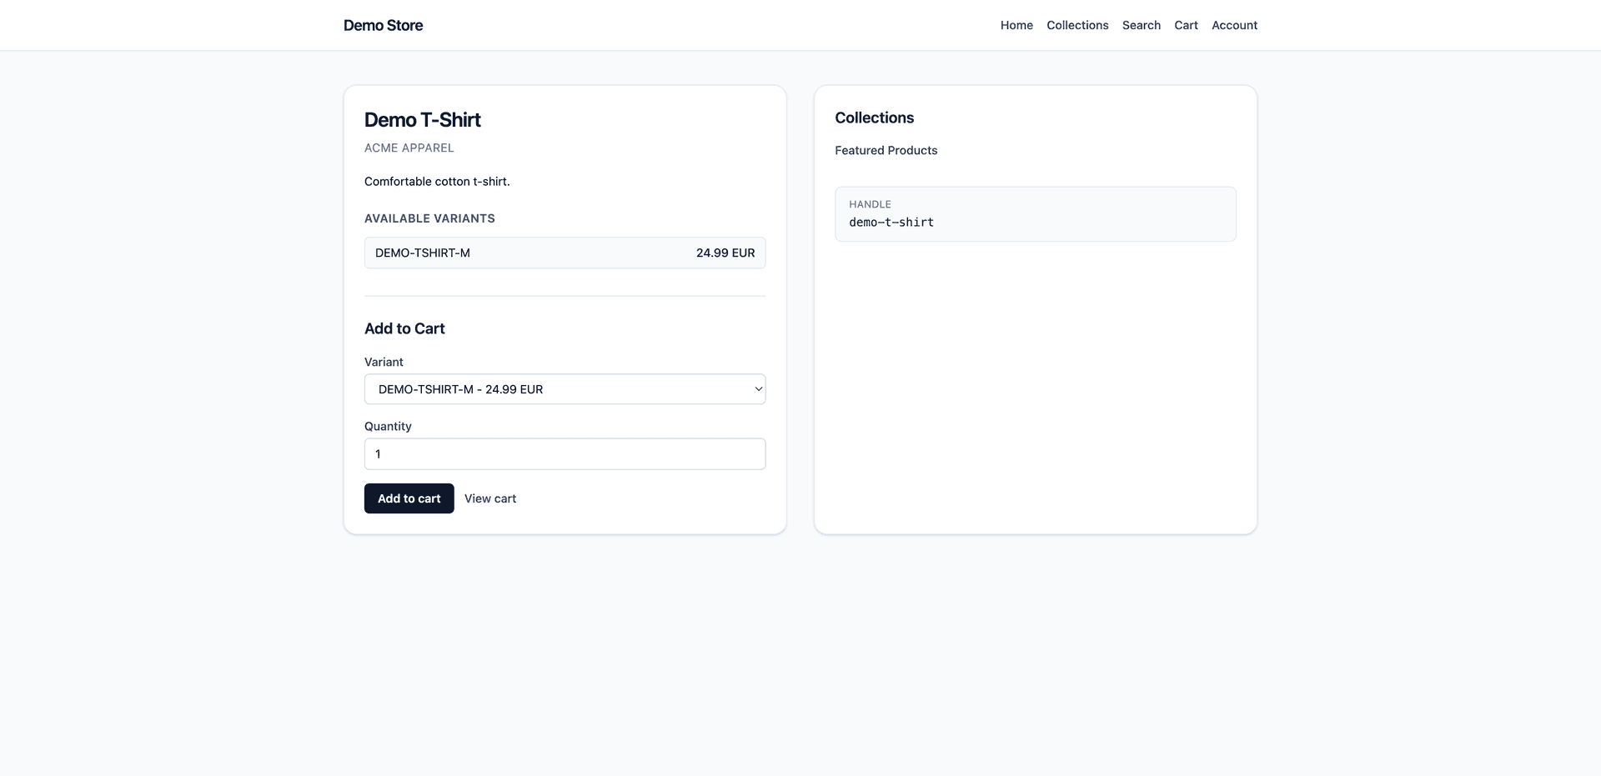Click the Collections panel heading
The height and width of the screenshot is (776, 1601).
874,118
